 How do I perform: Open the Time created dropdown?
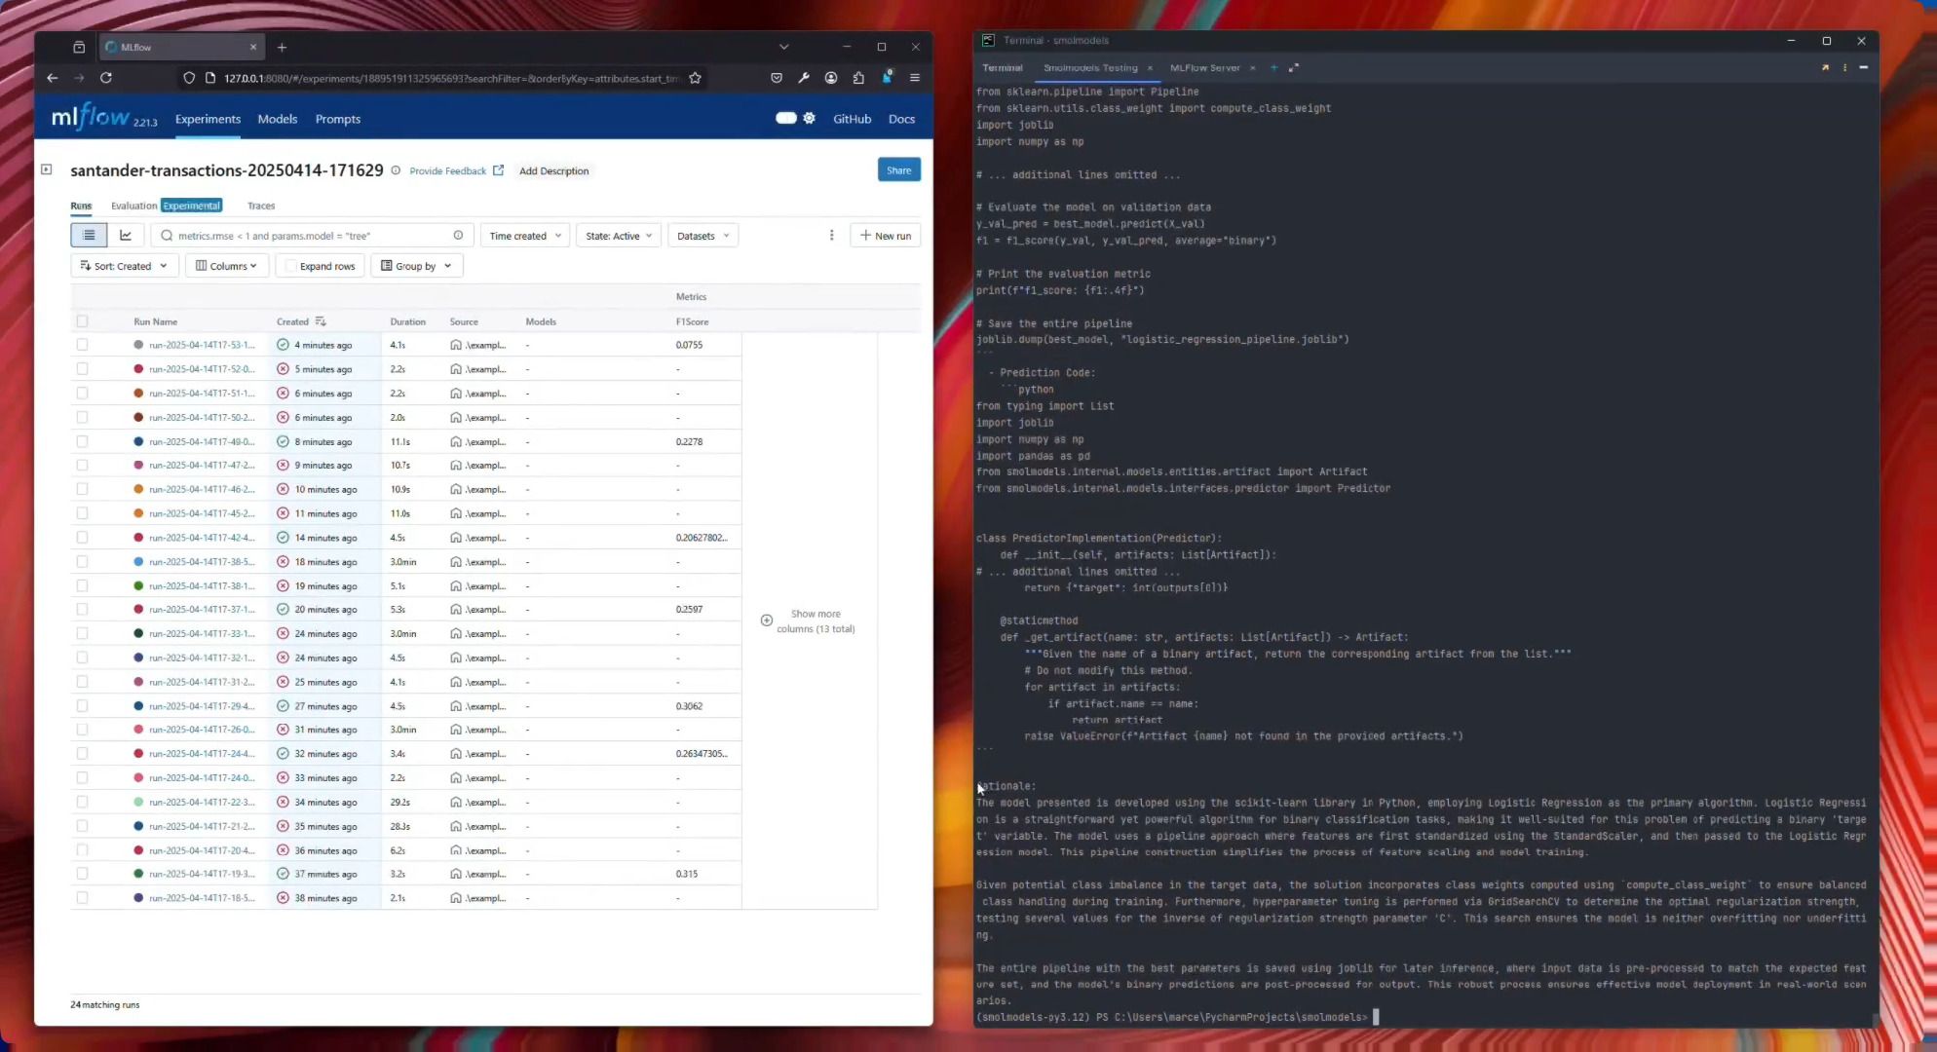tap(524, 235)
